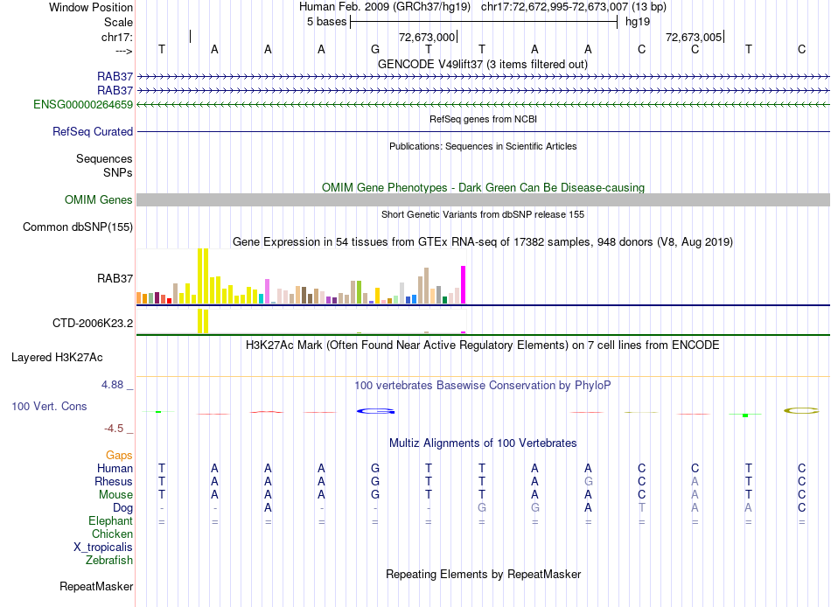Click the Dog species label
831x607 pixels.
[x=123, y=508]
